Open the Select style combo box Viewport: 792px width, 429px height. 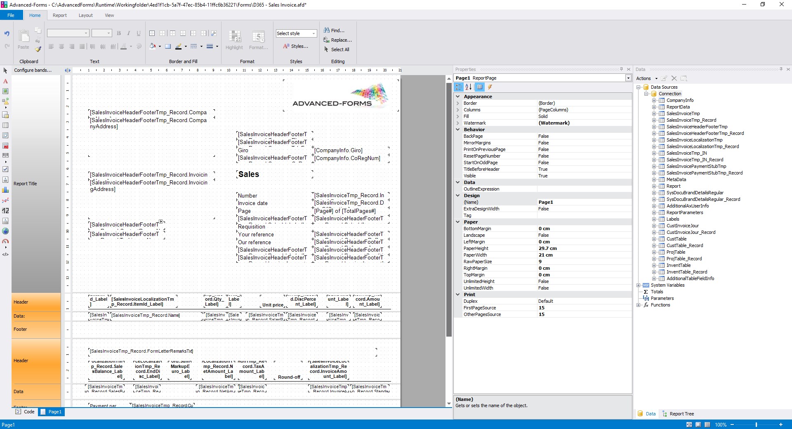(x=296, y=33)
